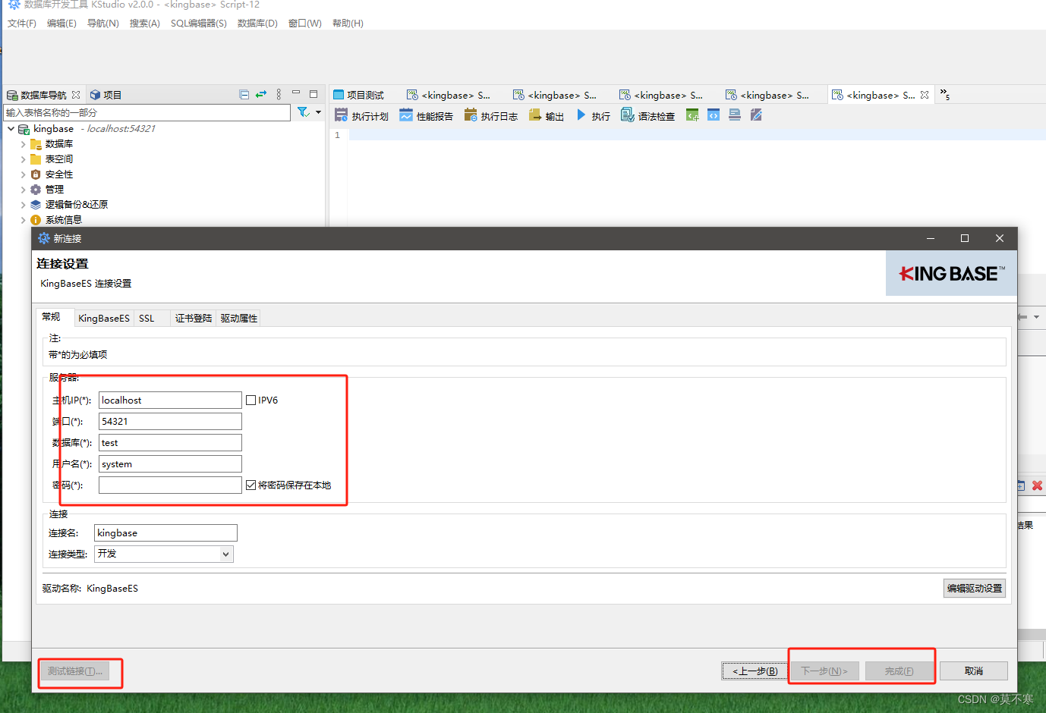This screenshot has width=1046, height=713.
Task: Click the navigator table name search box
Action: coord(147,113)
